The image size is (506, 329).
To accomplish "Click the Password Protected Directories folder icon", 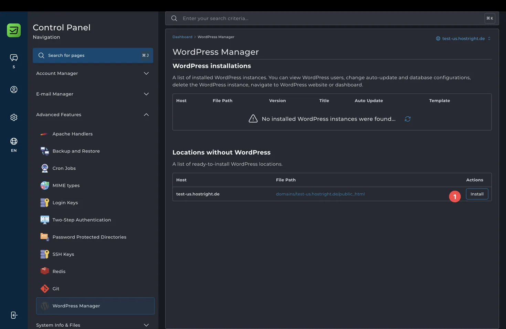I will (44, 237).
